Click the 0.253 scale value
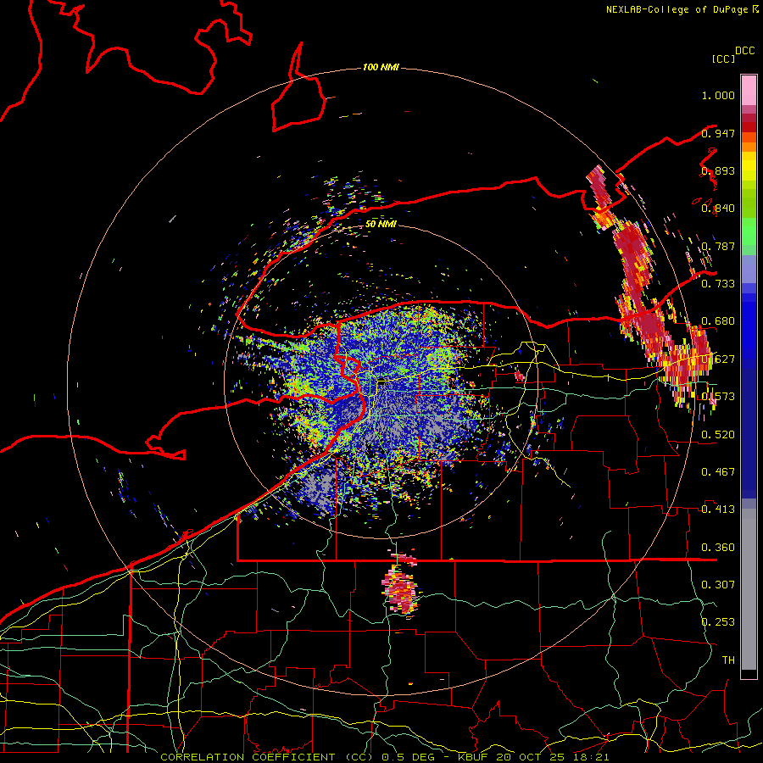763x763 pixels. 718,622
